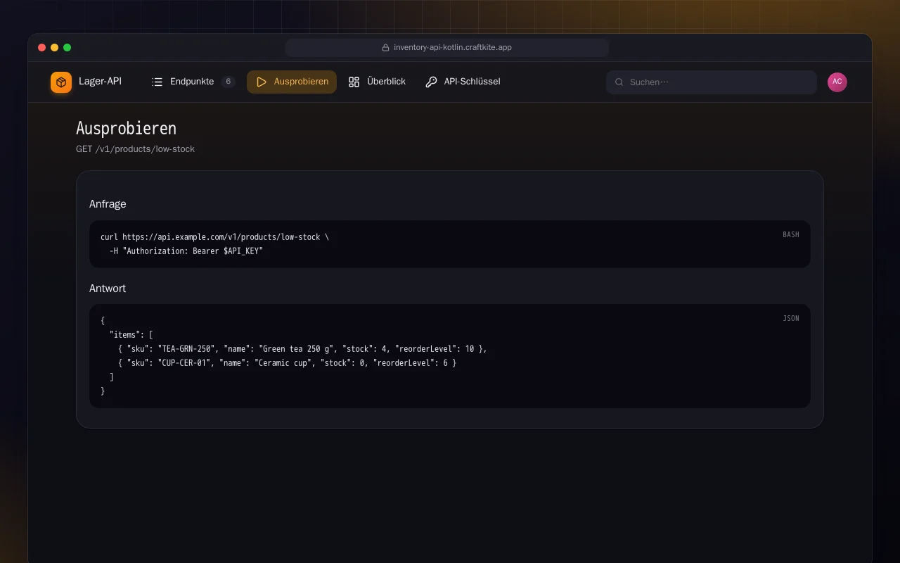Click the GET /v1/products/low-stock endpoint path
Viewport: 900px width, 563px height.
135,149
